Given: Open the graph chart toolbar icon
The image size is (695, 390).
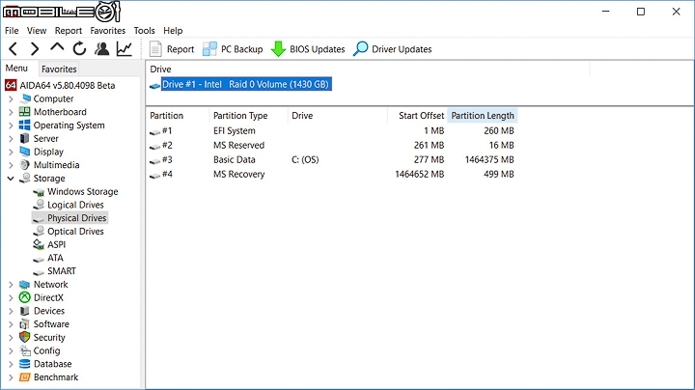Looking at the screenshot, I should click(x=125, y=48).
